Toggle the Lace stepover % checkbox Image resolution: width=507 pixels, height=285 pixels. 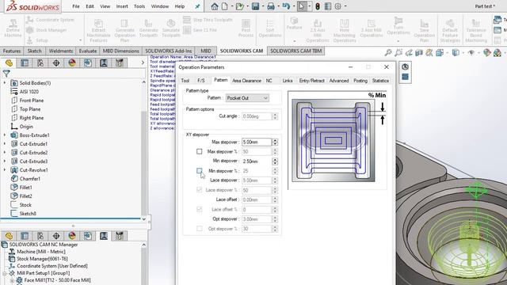pos(199,190)
